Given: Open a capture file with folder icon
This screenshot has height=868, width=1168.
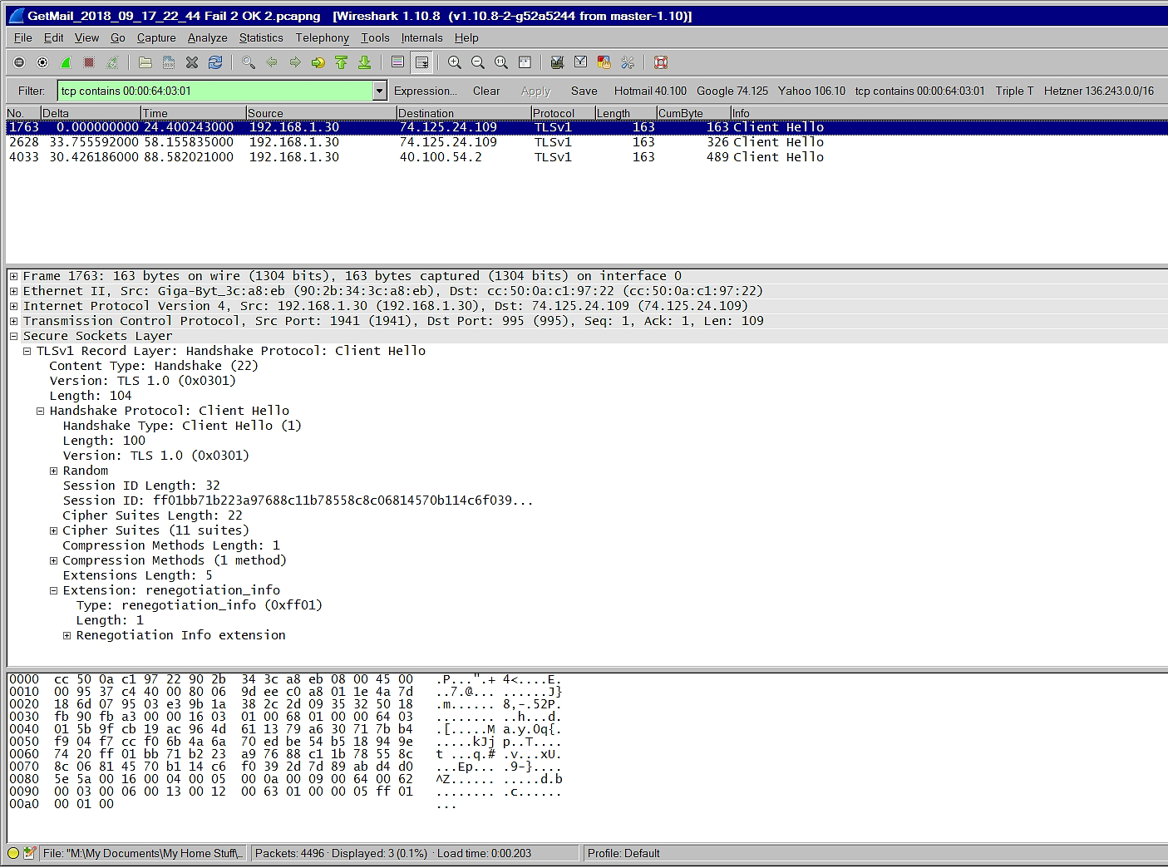Looking at the screenshot, I should point(145,62).
